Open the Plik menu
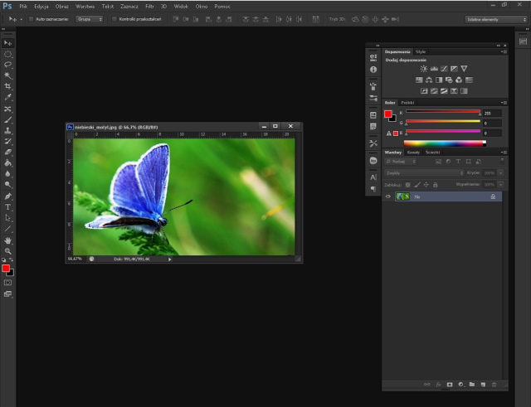The width and height of the screenshot is (531, 407). point(23,7)
